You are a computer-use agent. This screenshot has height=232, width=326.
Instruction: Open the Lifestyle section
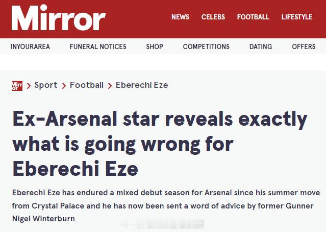click(296, 17)
